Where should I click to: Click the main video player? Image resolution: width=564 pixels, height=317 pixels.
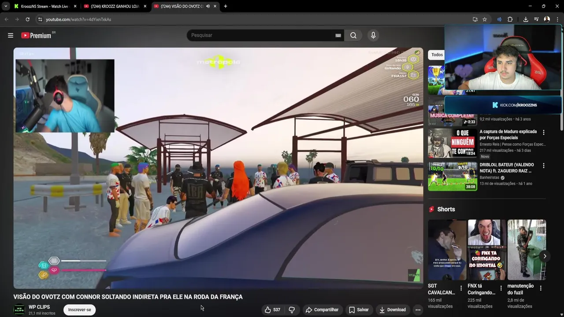point(218,168)
